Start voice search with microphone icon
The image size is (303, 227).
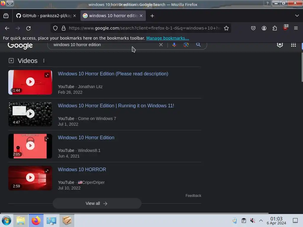tap(174, 45)
